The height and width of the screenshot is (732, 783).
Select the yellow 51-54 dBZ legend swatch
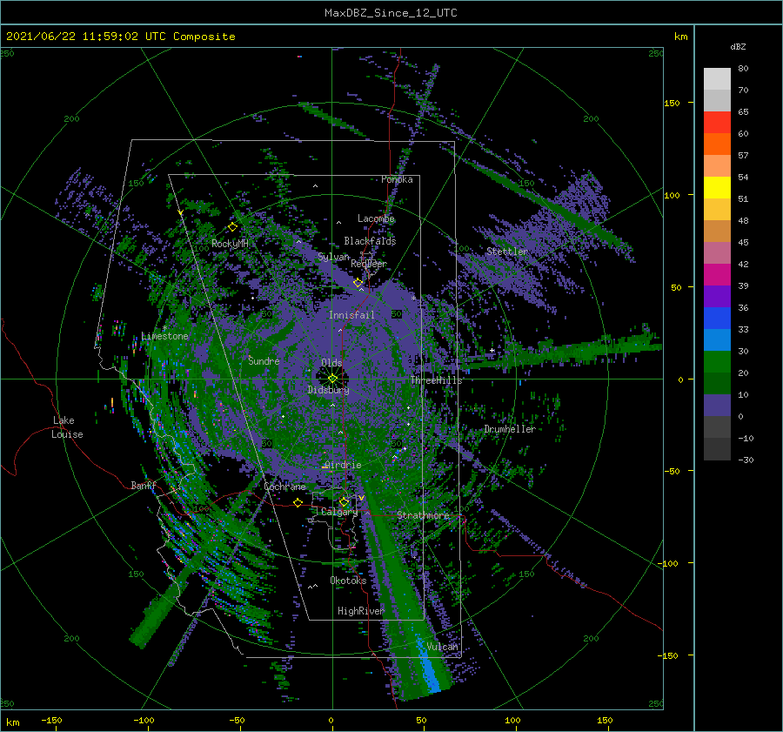(717, 188)
